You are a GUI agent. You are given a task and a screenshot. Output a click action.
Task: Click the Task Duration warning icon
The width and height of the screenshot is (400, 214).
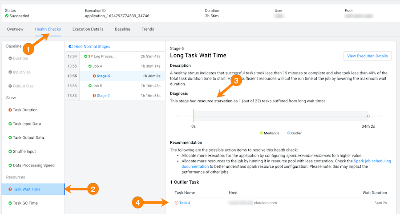click(10, 110)
